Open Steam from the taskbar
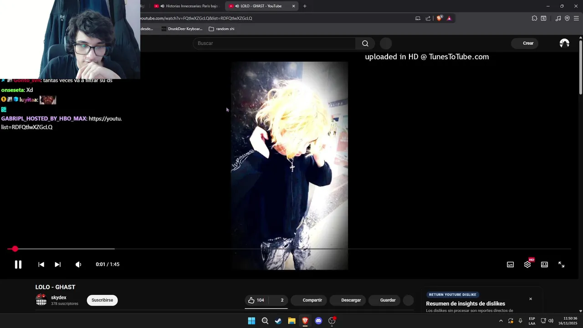The height and width of the screenshot is (328, 583). point(278,321)
